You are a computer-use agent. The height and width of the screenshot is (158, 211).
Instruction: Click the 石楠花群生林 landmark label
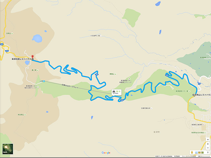point(146,108)
